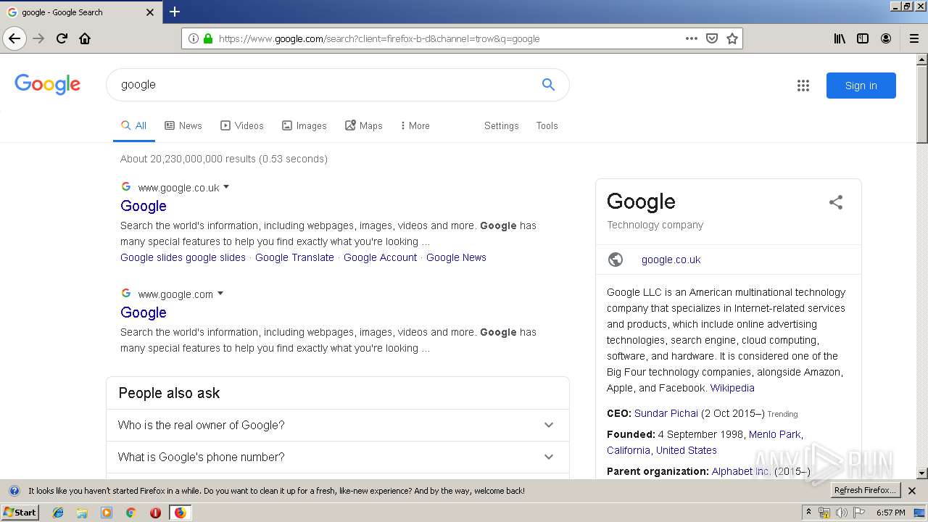
Task: Open Windows Explorer folder in taskbar
Action: [x=82, y=513]
